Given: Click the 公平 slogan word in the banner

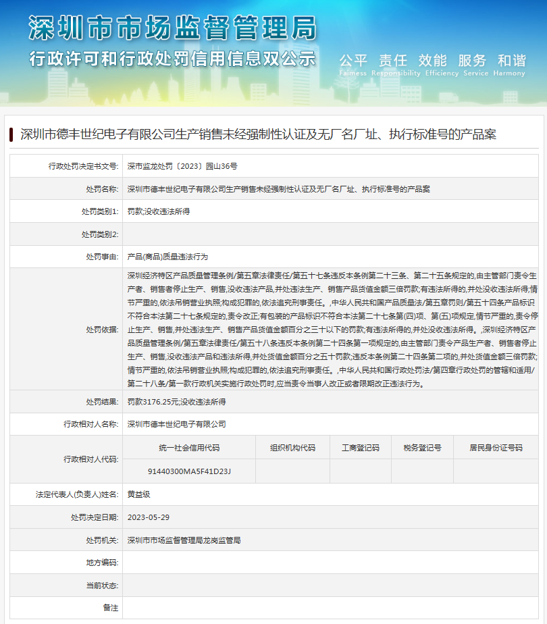Looking at the screenshot, I should click(x=353, y=61).
